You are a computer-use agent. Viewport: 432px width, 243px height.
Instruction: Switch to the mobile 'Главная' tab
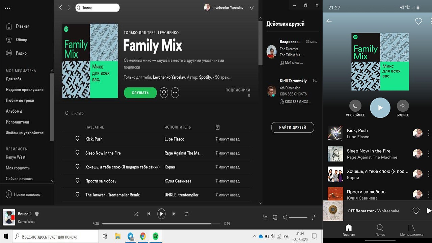349,230
